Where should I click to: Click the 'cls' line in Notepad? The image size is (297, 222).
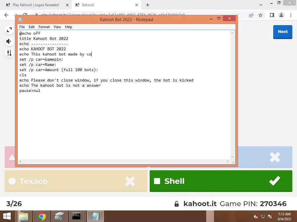(x=23, y=75)
